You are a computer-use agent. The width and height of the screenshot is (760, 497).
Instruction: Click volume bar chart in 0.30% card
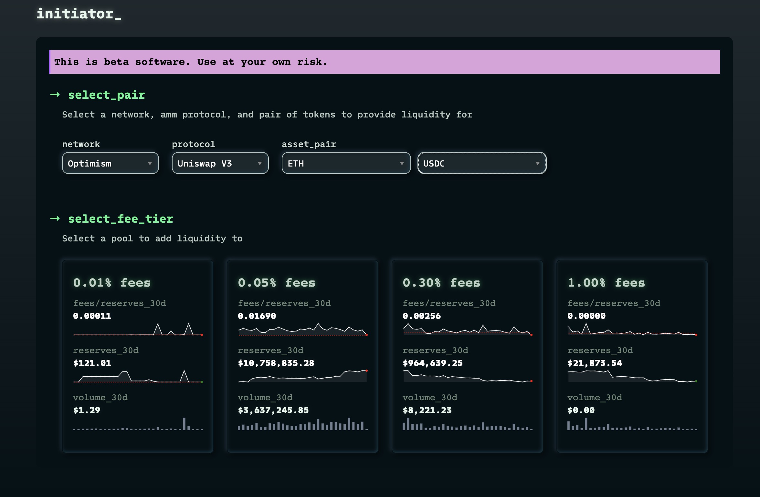pos(468,424)
